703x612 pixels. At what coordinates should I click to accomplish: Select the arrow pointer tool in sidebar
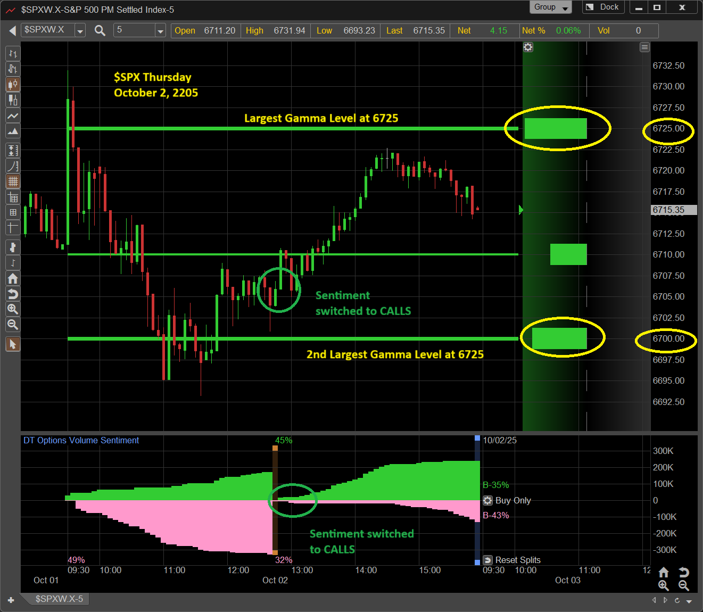(13, 344)
